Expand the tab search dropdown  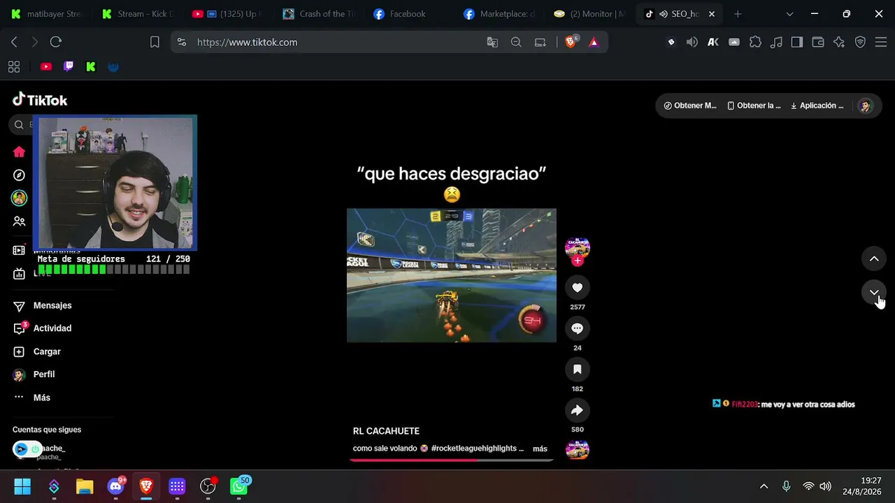coord(789,14)
